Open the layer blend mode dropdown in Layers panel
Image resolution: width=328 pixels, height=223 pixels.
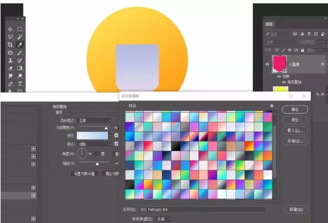point(281,42)
